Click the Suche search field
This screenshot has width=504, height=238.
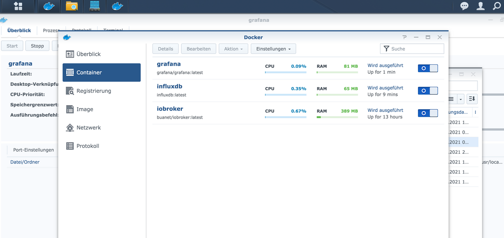(412, 49)
